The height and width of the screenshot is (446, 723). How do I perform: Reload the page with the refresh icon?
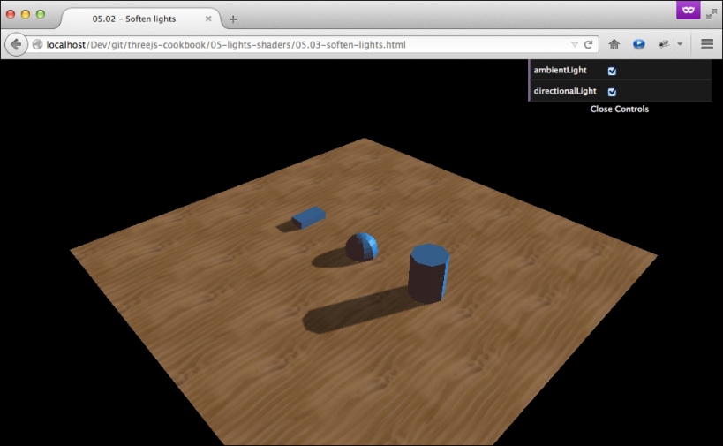(x=588, y=45)
